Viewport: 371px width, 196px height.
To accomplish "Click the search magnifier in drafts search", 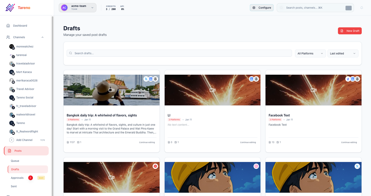I will pos(71,53).
